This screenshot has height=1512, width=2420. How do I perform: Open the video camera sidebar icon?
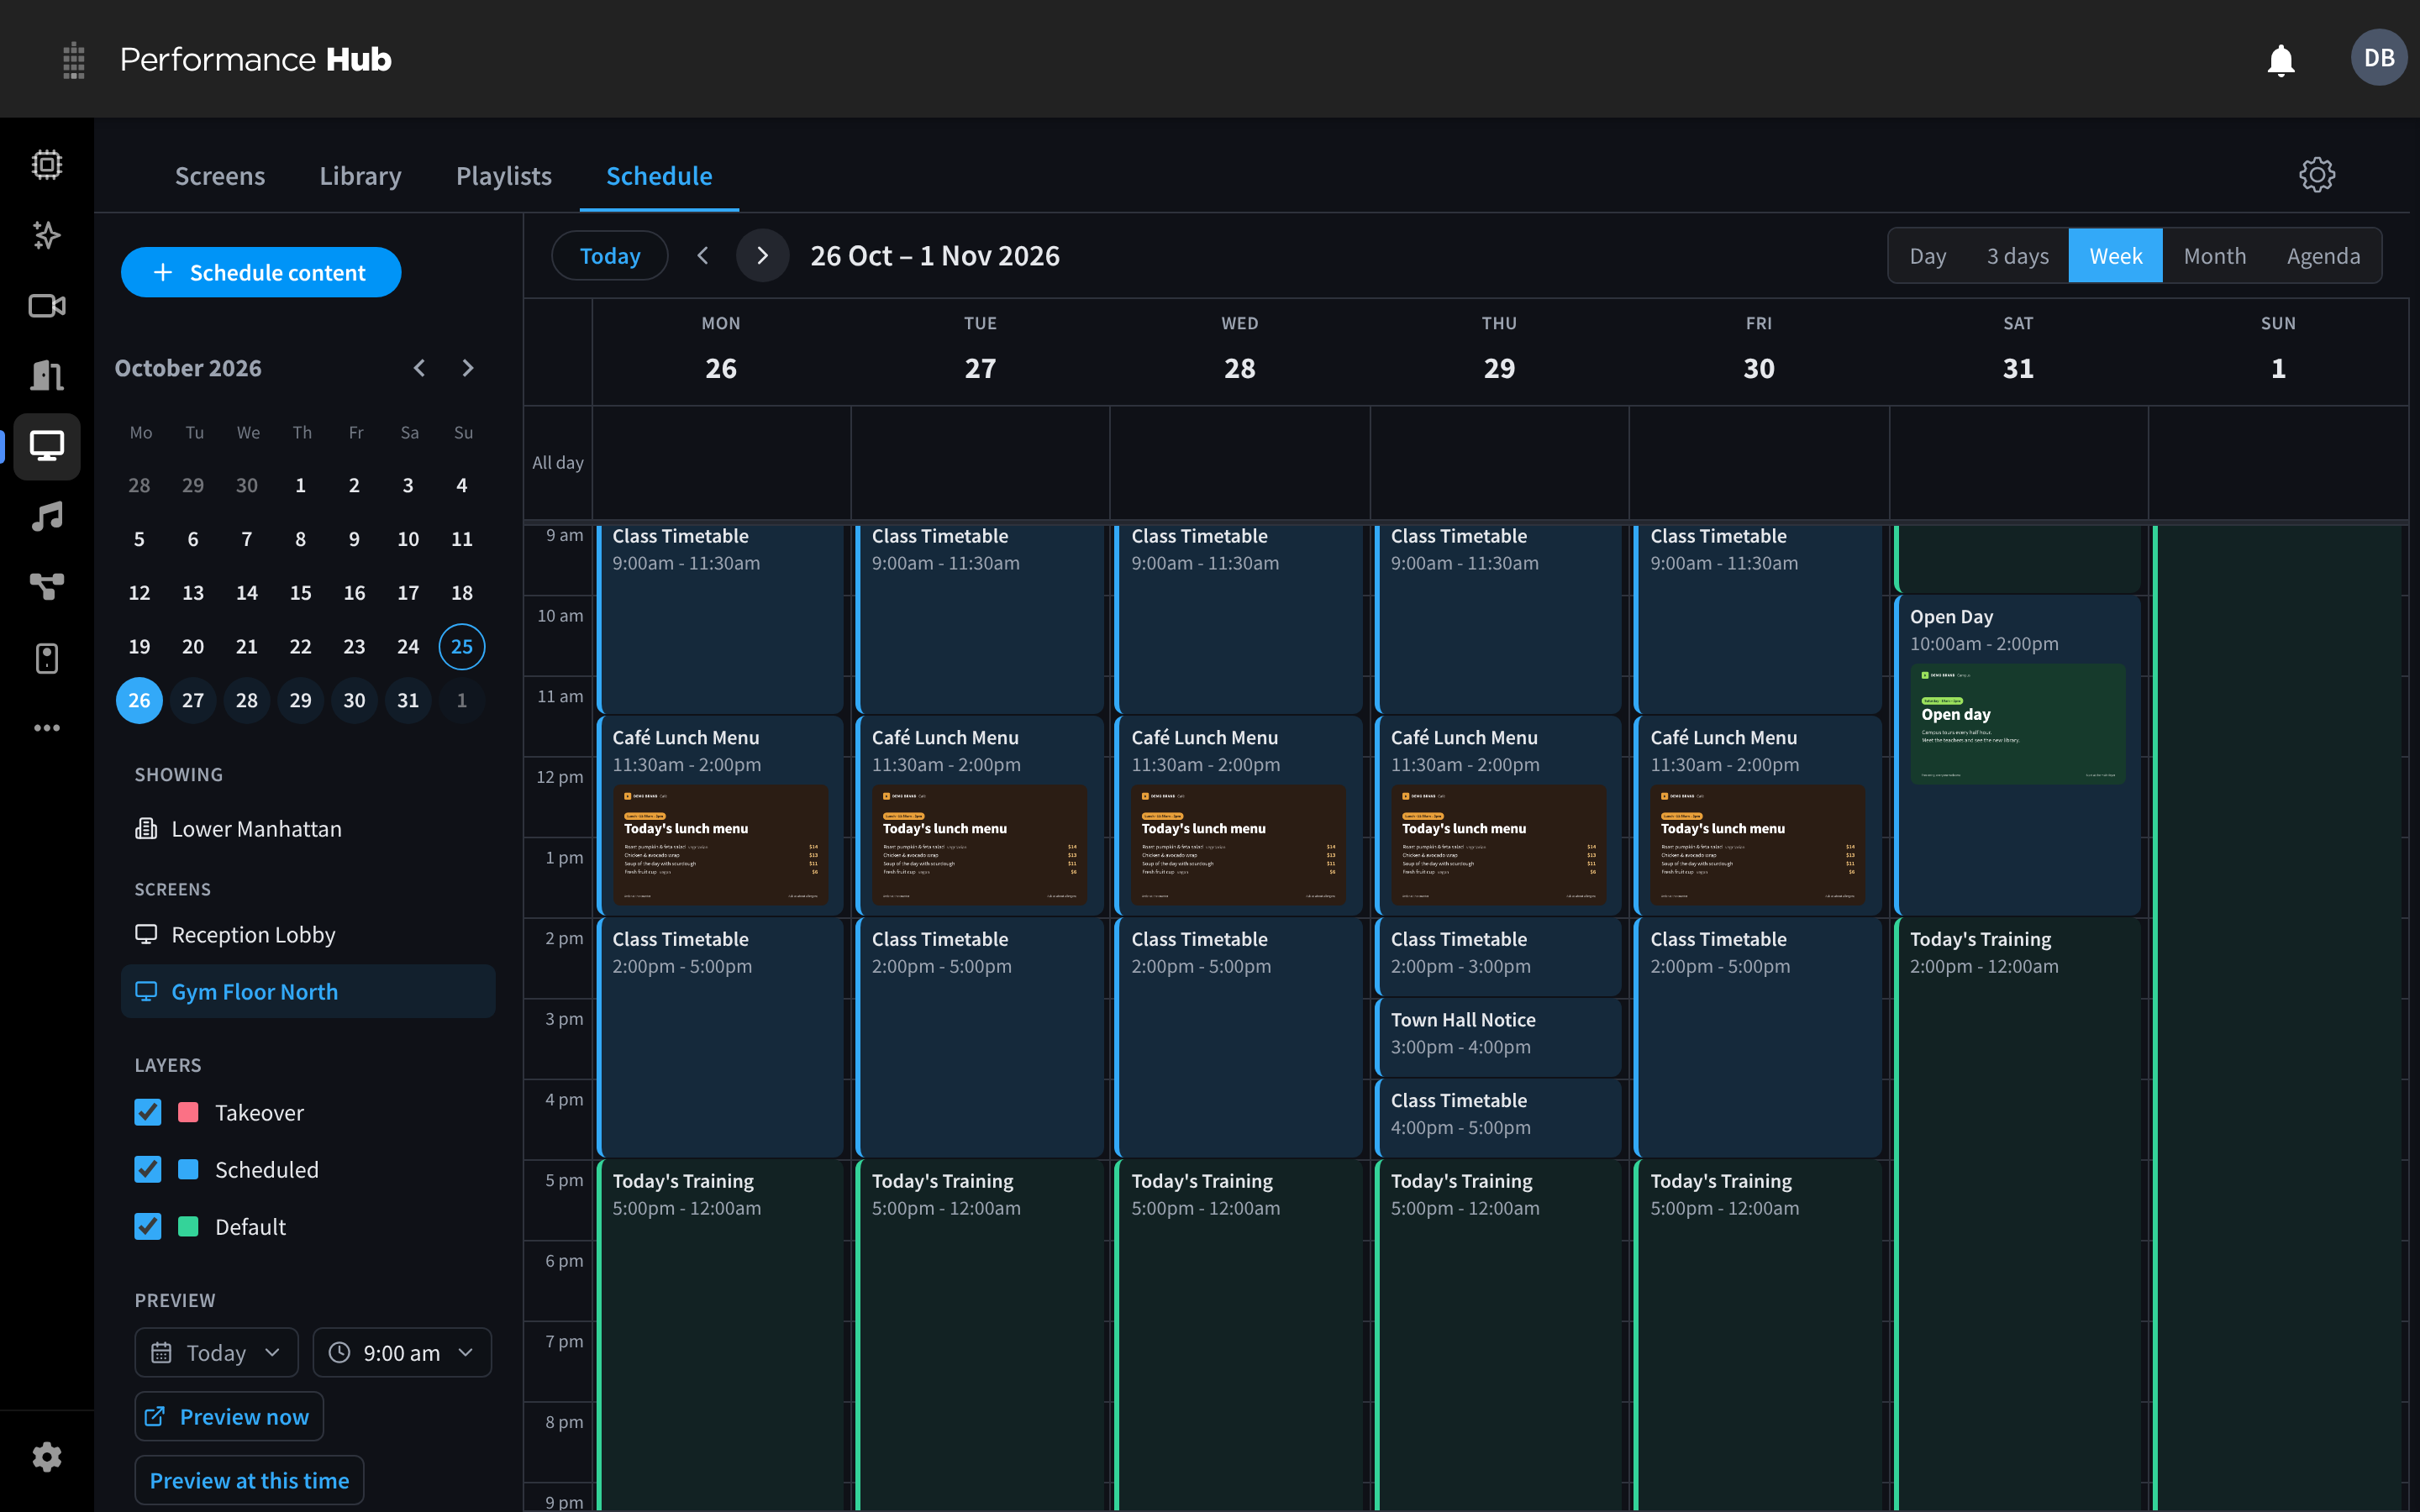tap(46, 306)
